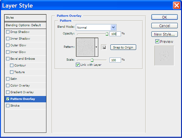Image resolution: width=182 pixels, height=138 pixels.
Task: Close the Layer Style dialog
Action: (177, 5)
